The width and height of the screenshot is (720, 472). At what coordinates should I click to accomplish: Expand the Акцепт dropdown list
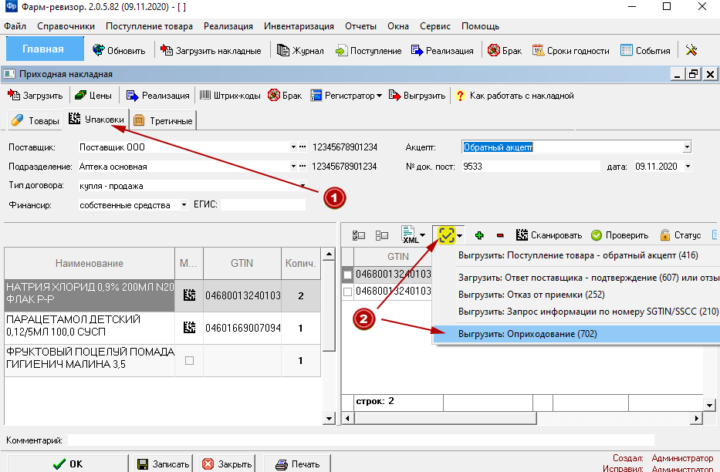click(687, 147)
